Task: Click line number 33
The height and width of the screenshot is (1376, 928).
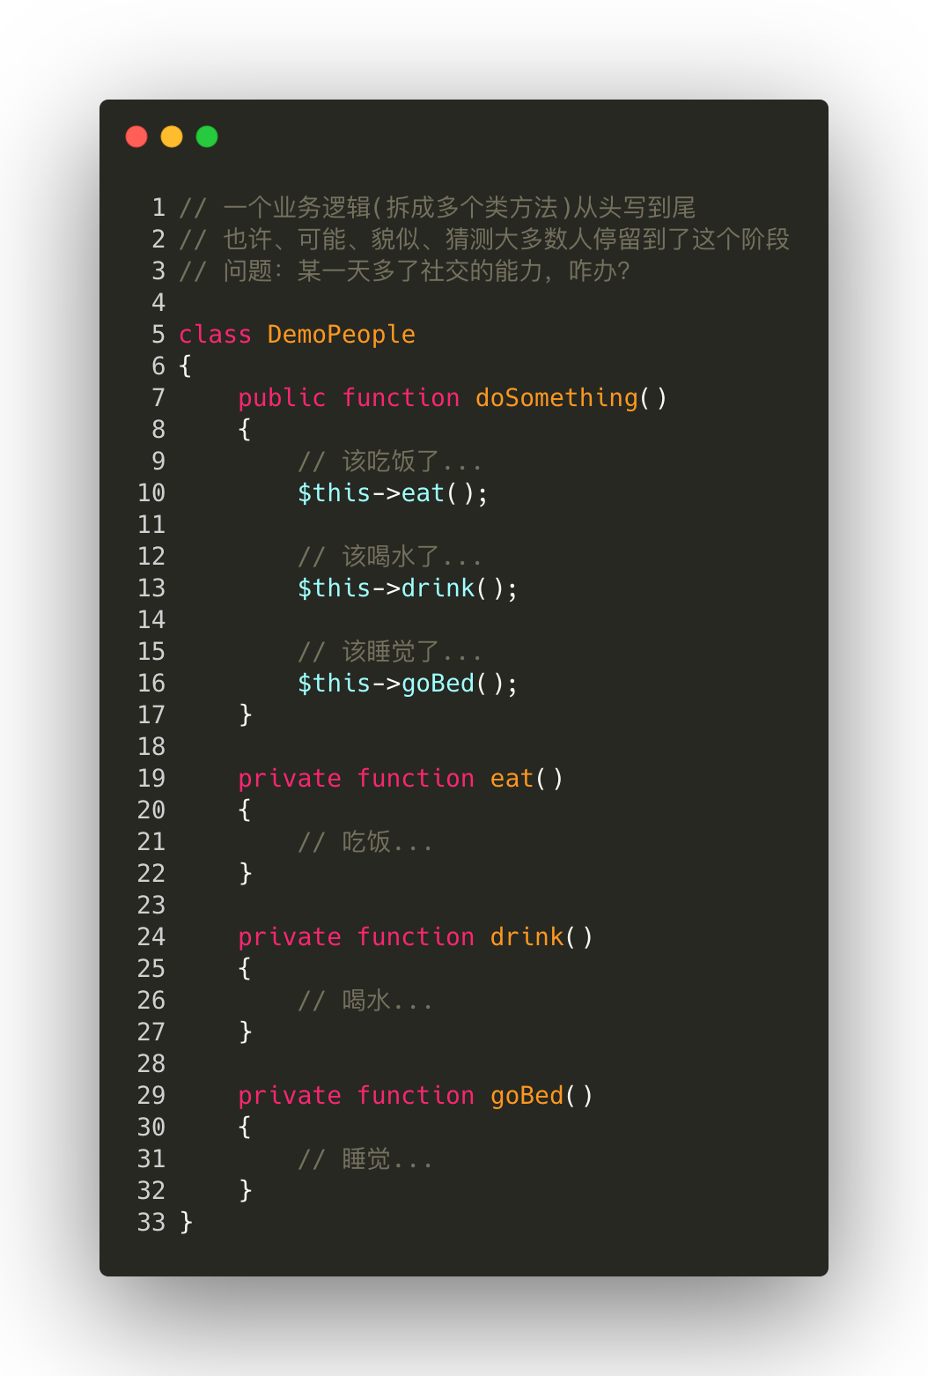Action: 151,1223
